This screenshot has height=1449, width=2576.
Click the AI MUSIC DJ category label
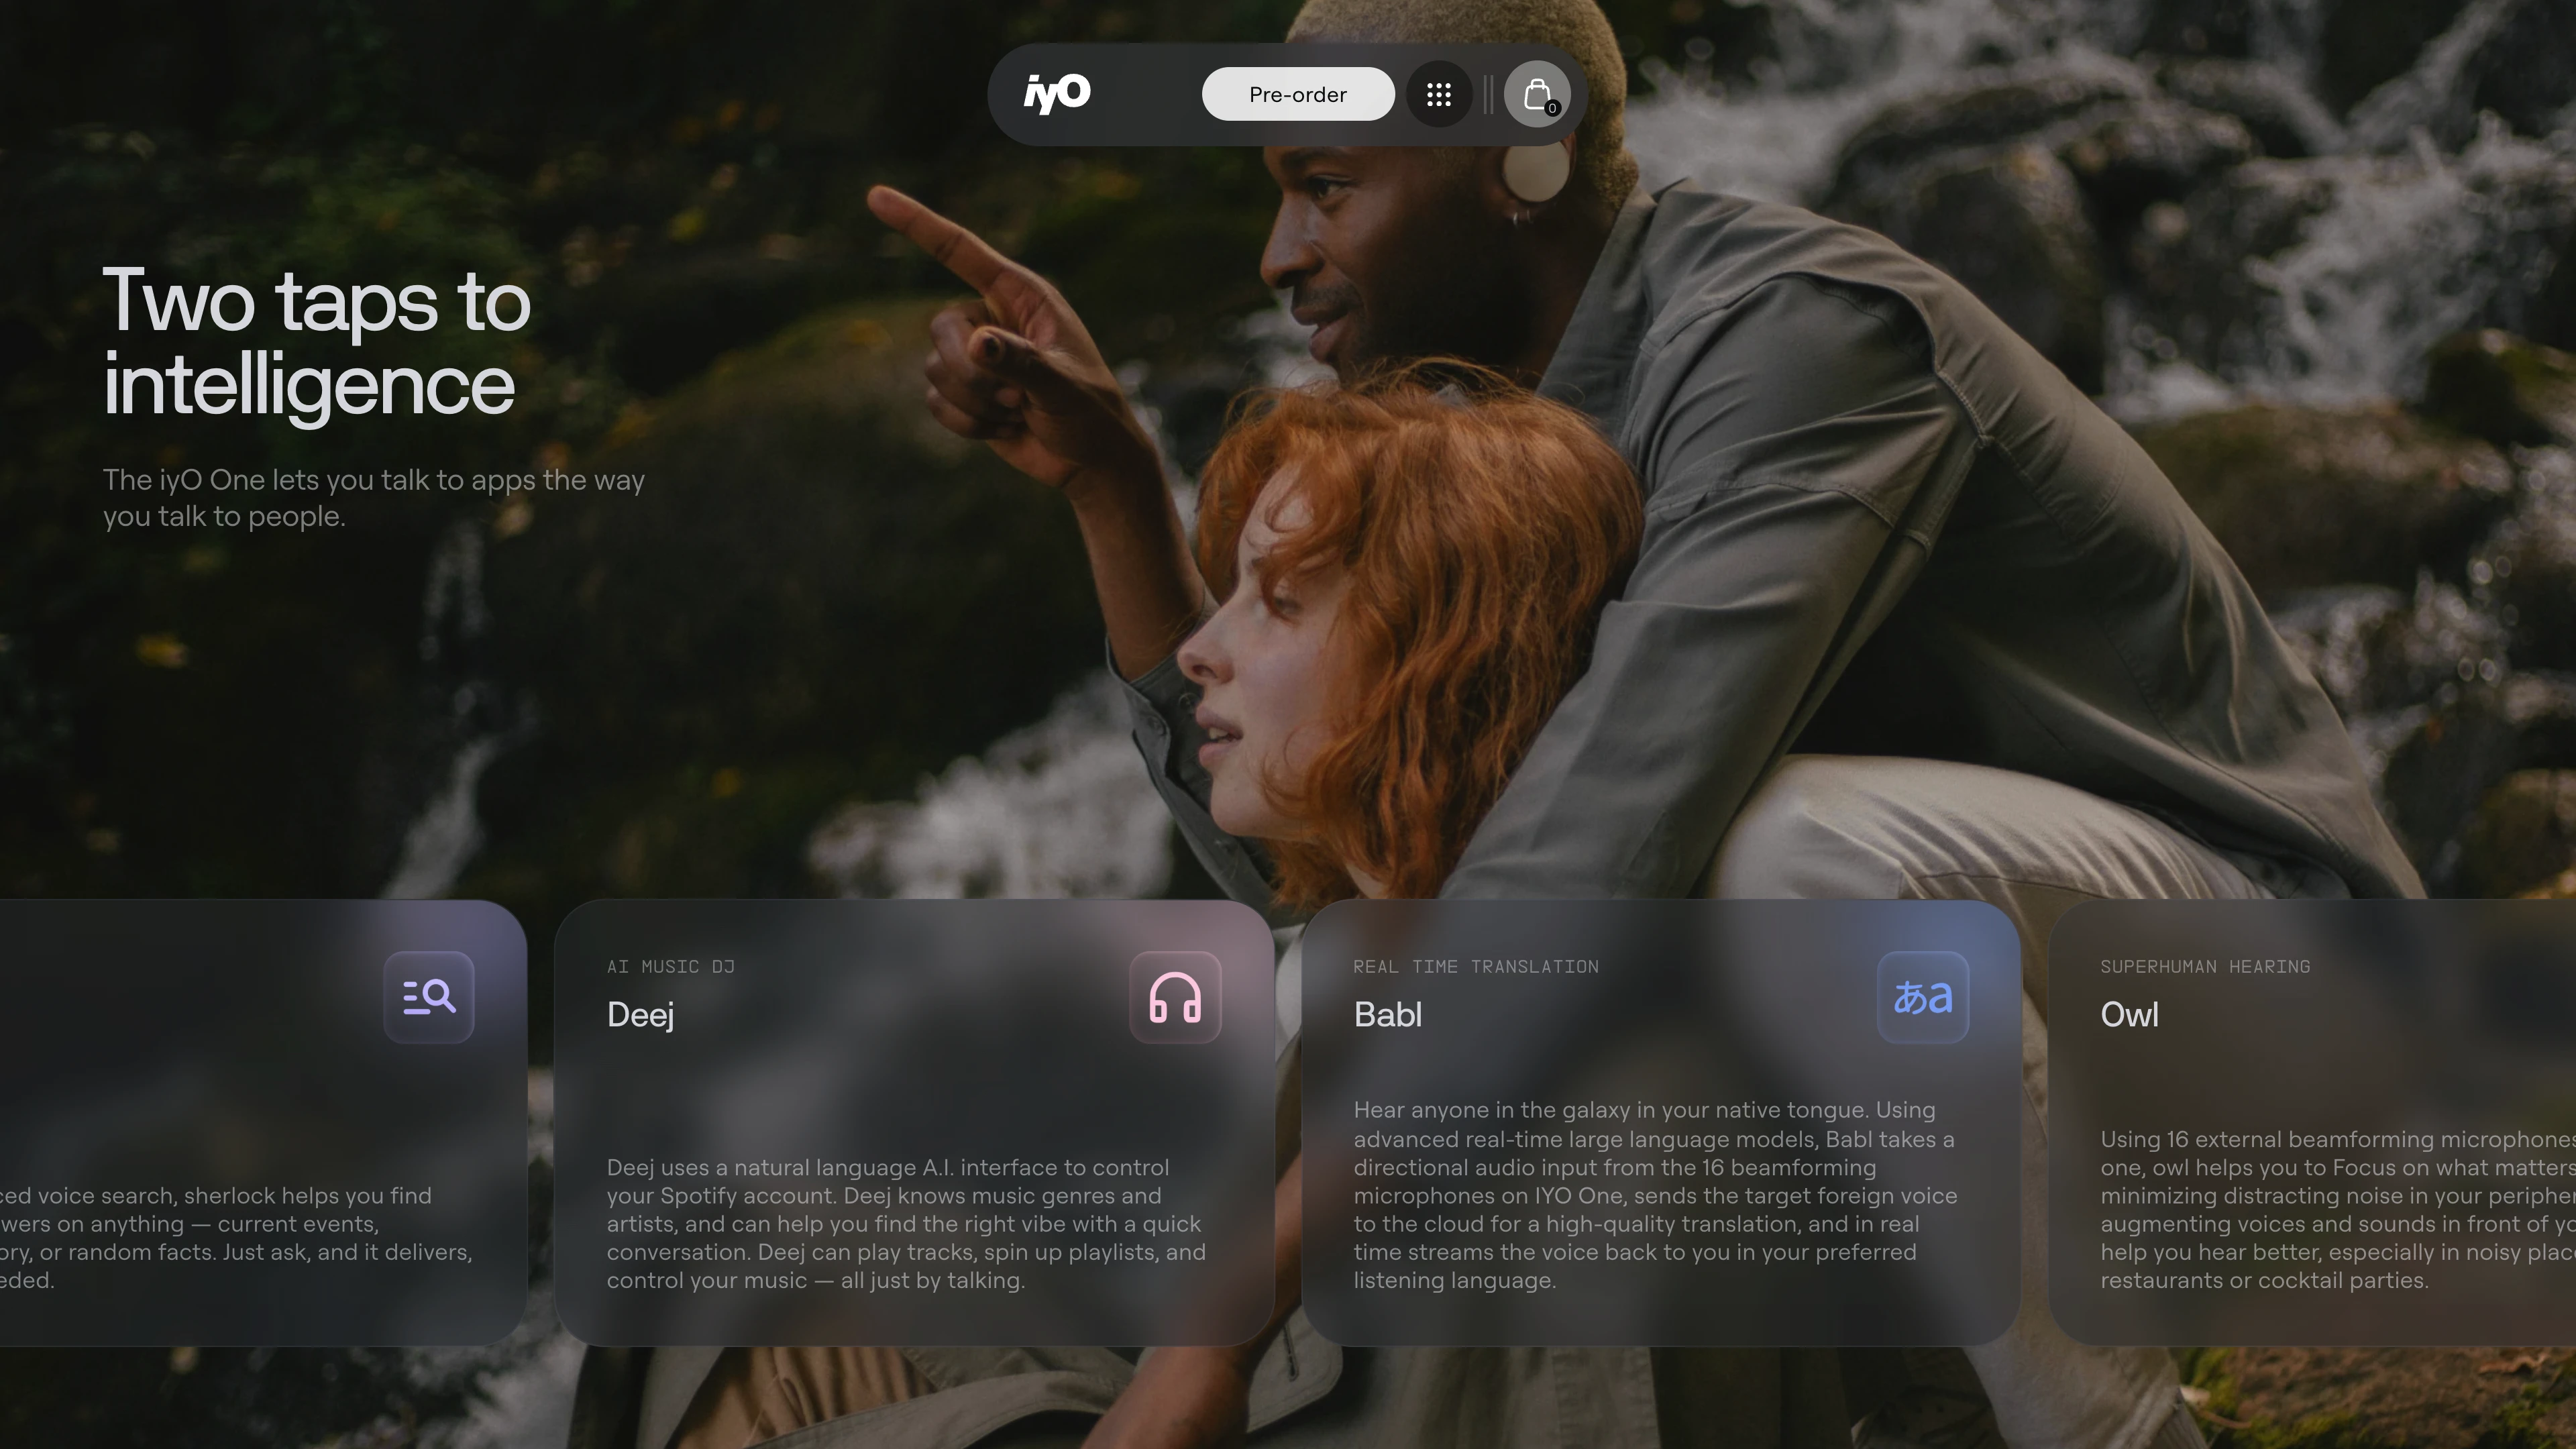[670, 967]
